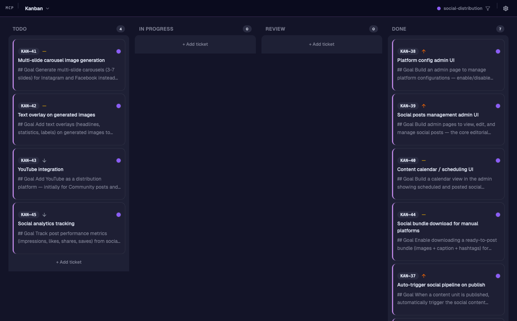Click the high priority arrow on KAN-39
Screen dimensions: 517x321
click(424, 106)
